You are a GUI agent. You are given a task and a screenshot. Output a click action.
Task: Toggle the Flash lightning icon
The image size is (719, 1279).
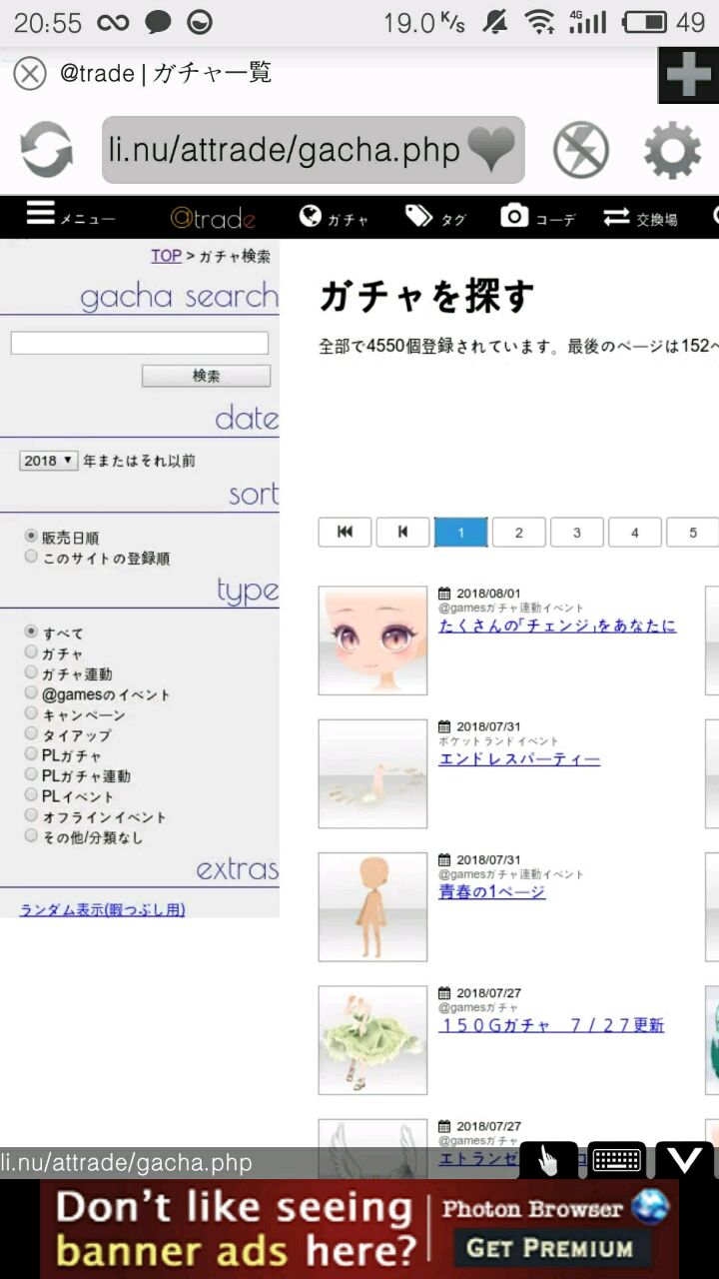tap(581, 150)
